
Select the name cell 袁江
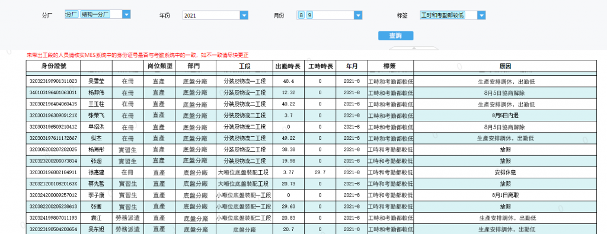[x=97, y=218]
